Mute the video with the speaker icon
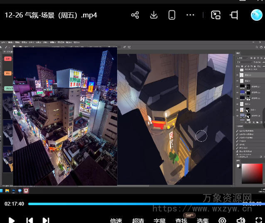 tap(240, 221)
